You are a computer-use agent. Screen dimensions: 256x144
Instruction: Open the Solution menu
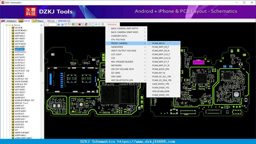tap(112, 25)
